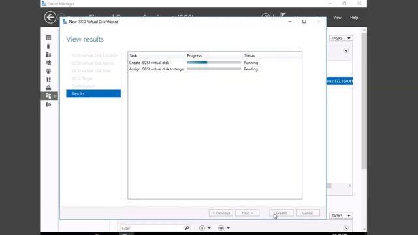This screenshot has height=235, width=418.
Task: Click the fifth sidebar icon showing grouped servers
Action: (48, 71)
